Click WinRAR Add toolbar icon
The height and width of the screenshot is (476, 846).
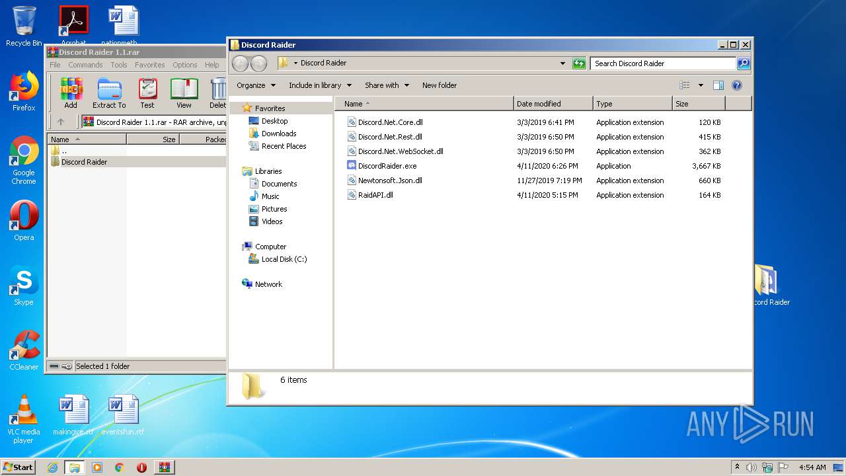[x=71, y=93]
